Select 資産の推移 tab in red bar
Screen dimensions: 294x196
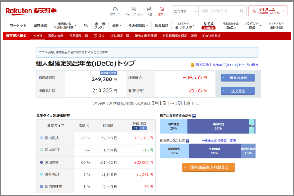click(56, 36)
